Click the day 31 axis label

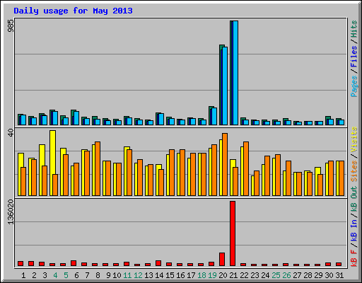point(339,275)
